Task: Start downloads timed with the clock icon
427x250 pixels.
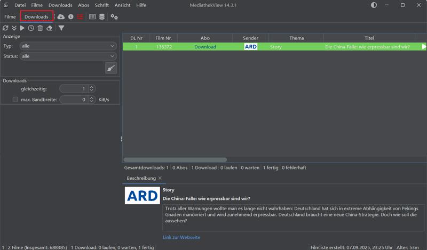Action: [31, 28]
